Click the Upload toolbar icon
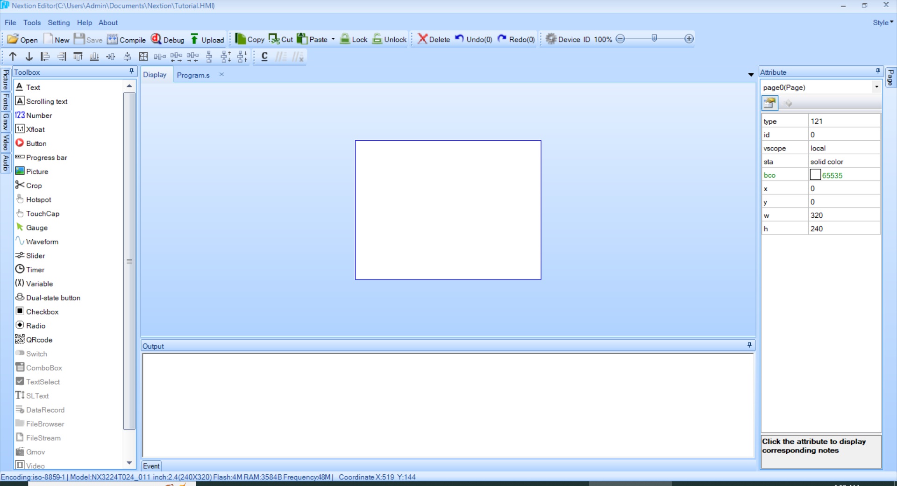Viewport: 897px width, 486px height. pyautogui.click(x=207, y=39)
